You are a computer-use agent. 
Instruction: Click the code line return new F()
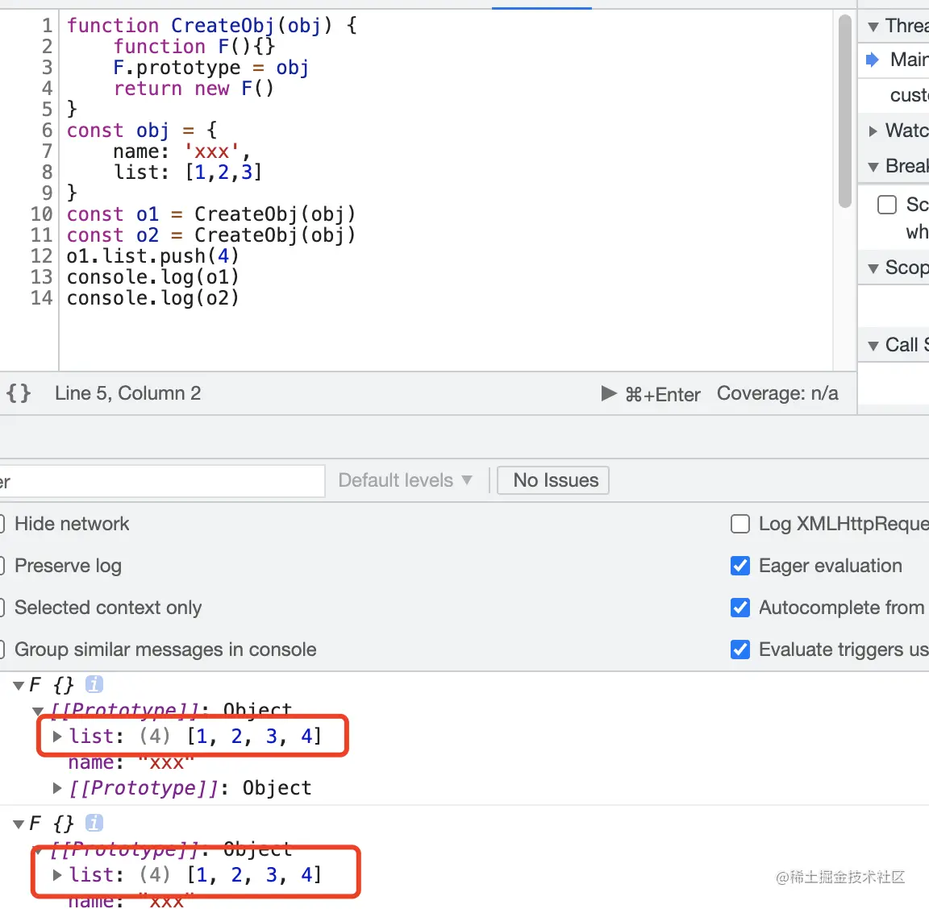pos(194,89)
